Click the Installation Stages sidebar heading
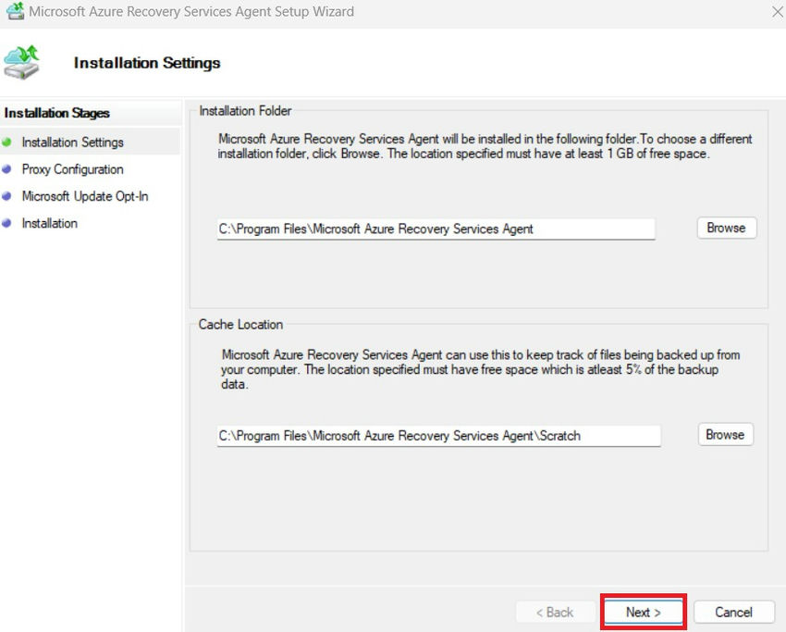786x632 pixels. click(x=57, y=113)
